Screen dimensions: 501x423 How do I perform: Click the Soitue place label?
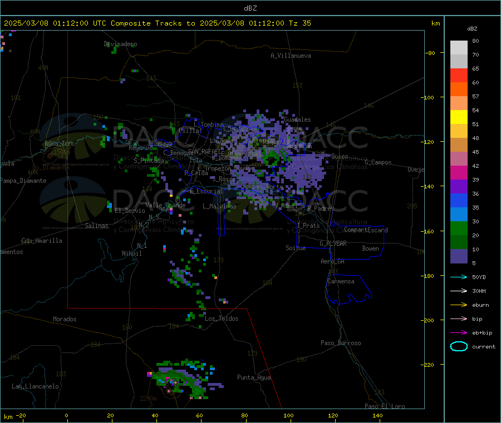pyautogui.click(x=296, y=248)
